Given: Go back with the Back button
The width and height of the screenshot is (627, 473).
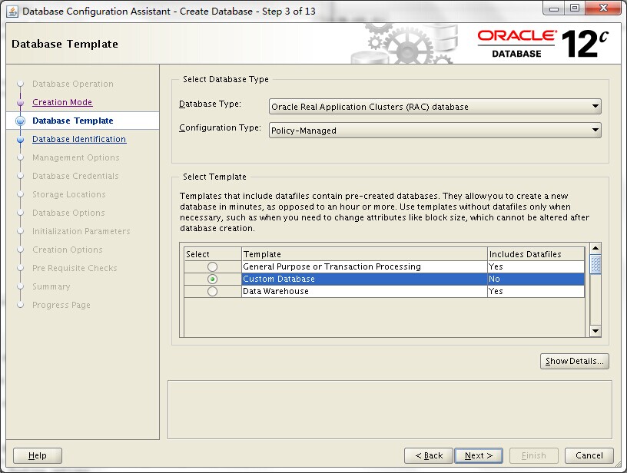Looking at the screenshot, I should click(429, 455).
